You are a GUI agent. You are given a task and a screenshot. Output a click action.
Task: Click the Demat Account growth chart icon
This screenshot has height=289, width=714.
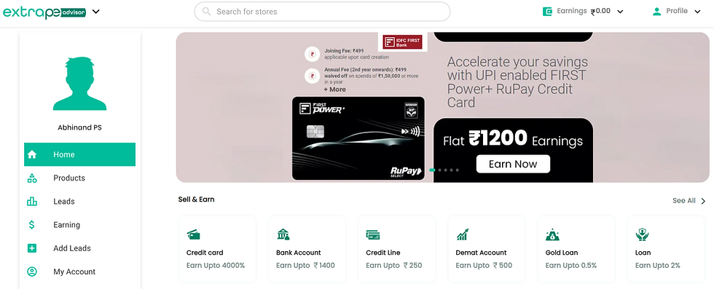point(463,235)
